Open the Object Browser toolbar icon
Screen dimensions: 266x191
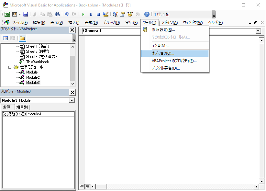(x=130, y=14)
